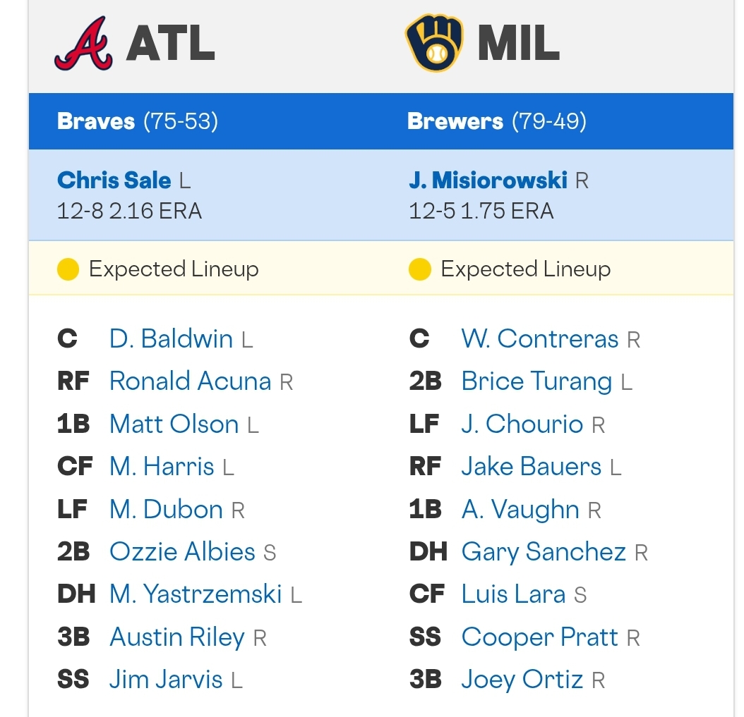The height and width of the screenshot is (717, 744).
Task: Click the ATL team abbreviation header
Action: coord(171,43)
